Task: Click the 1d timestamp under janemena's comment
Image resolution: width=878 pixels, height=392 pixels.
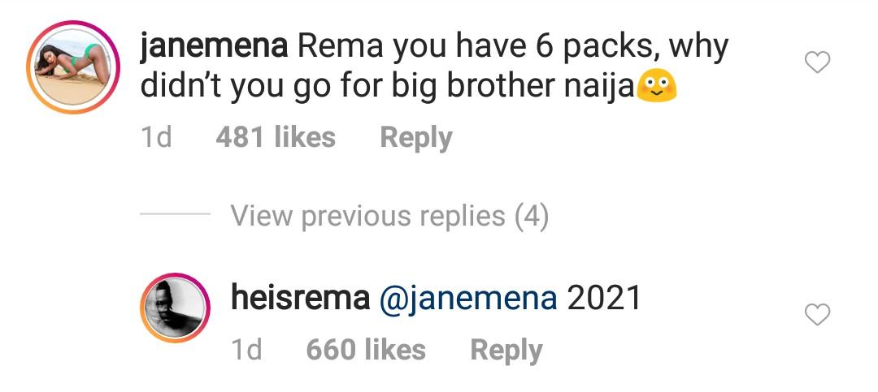Action: [156, 137]
